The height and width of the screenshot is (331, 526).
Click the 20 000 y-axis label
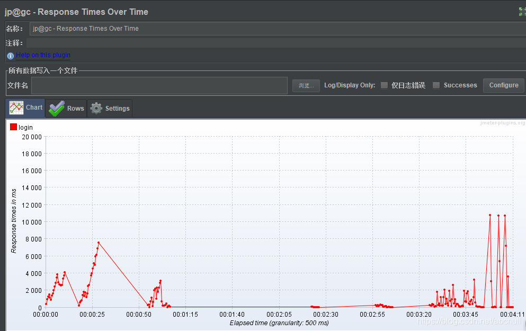pos(32,137)
